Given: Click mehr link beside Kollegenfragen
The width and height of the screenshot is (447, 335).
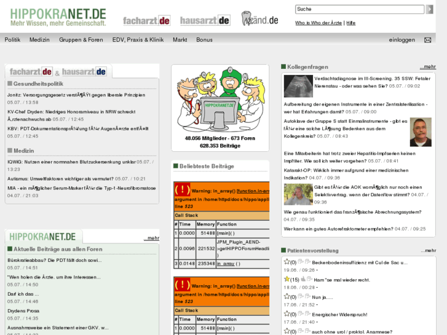Looking at the screenshot, I should [427, 67].
